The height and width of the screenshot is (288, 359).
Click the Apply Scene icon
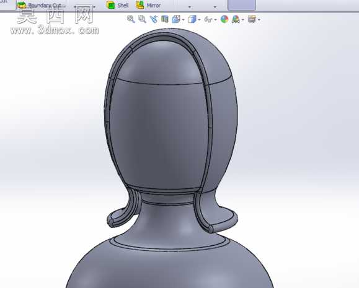(236, 19)
